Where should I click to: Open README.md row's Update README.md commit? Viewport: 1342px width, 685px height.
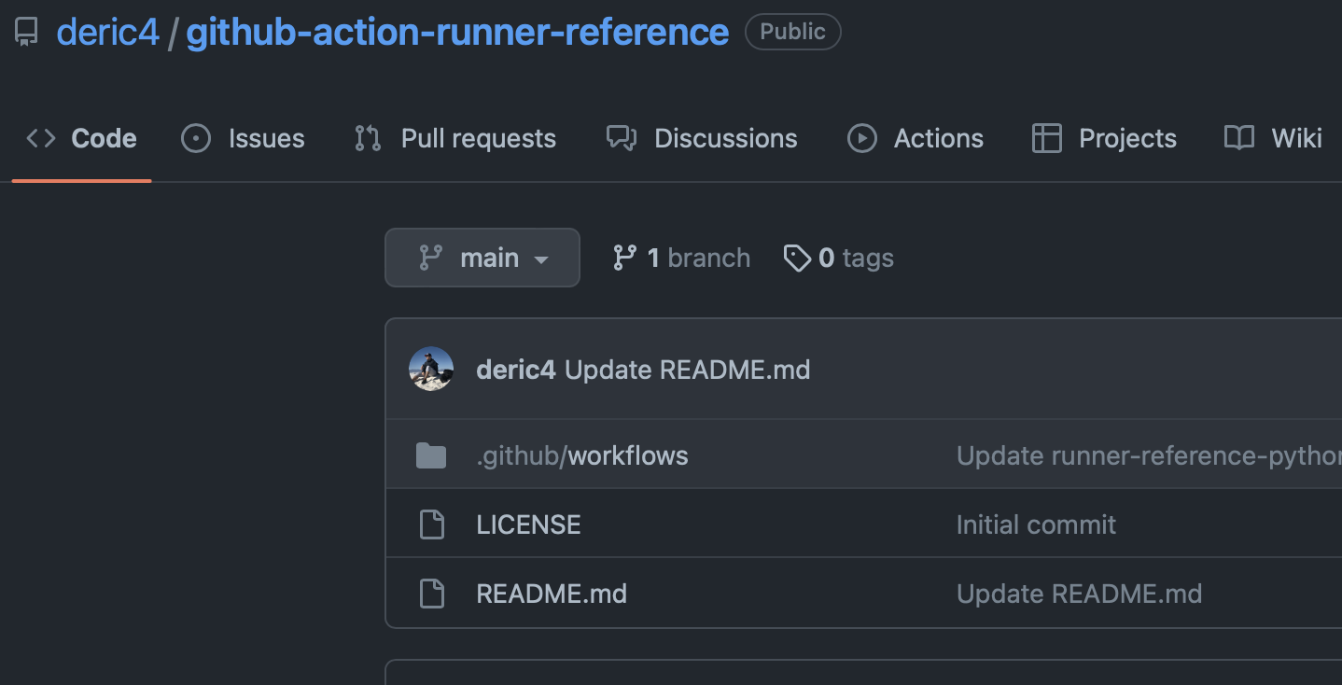click(1079, 594)
